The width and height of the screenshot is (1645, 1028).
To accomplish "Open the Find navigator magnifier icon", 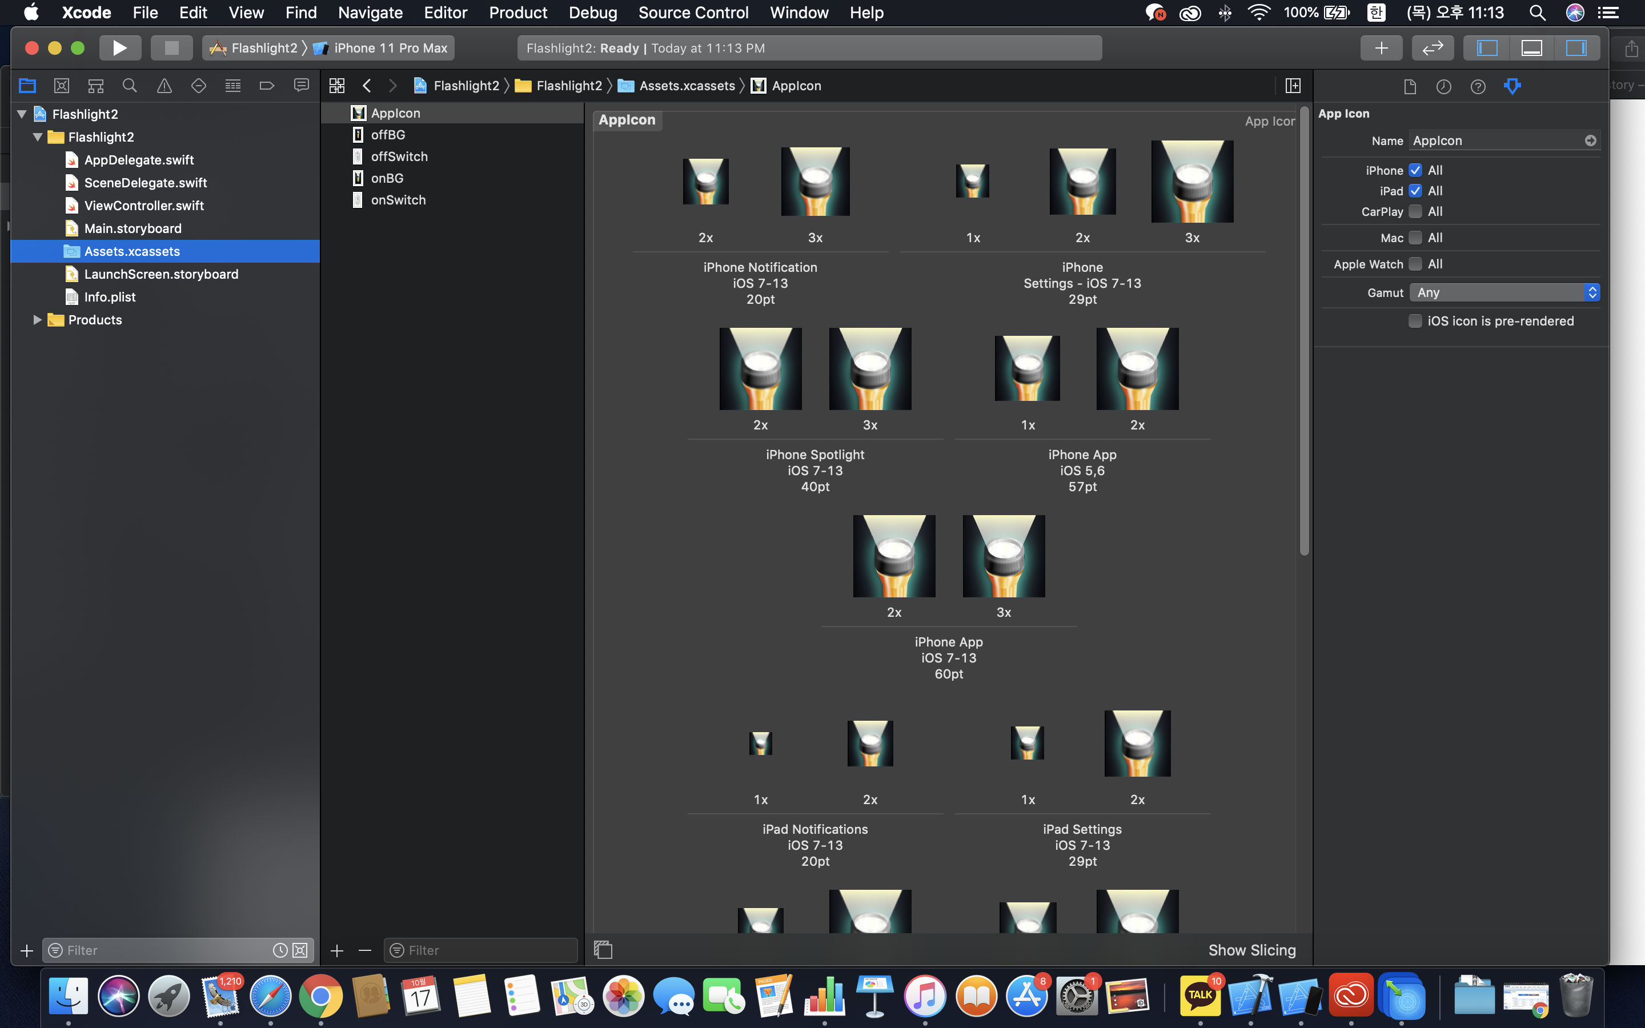I will [130, 86].
